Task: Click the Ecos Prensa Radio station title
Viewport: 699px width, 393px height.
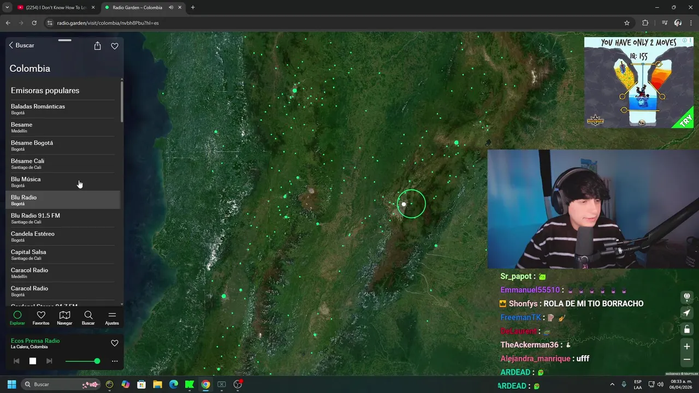Action: [x=35, y=341]
